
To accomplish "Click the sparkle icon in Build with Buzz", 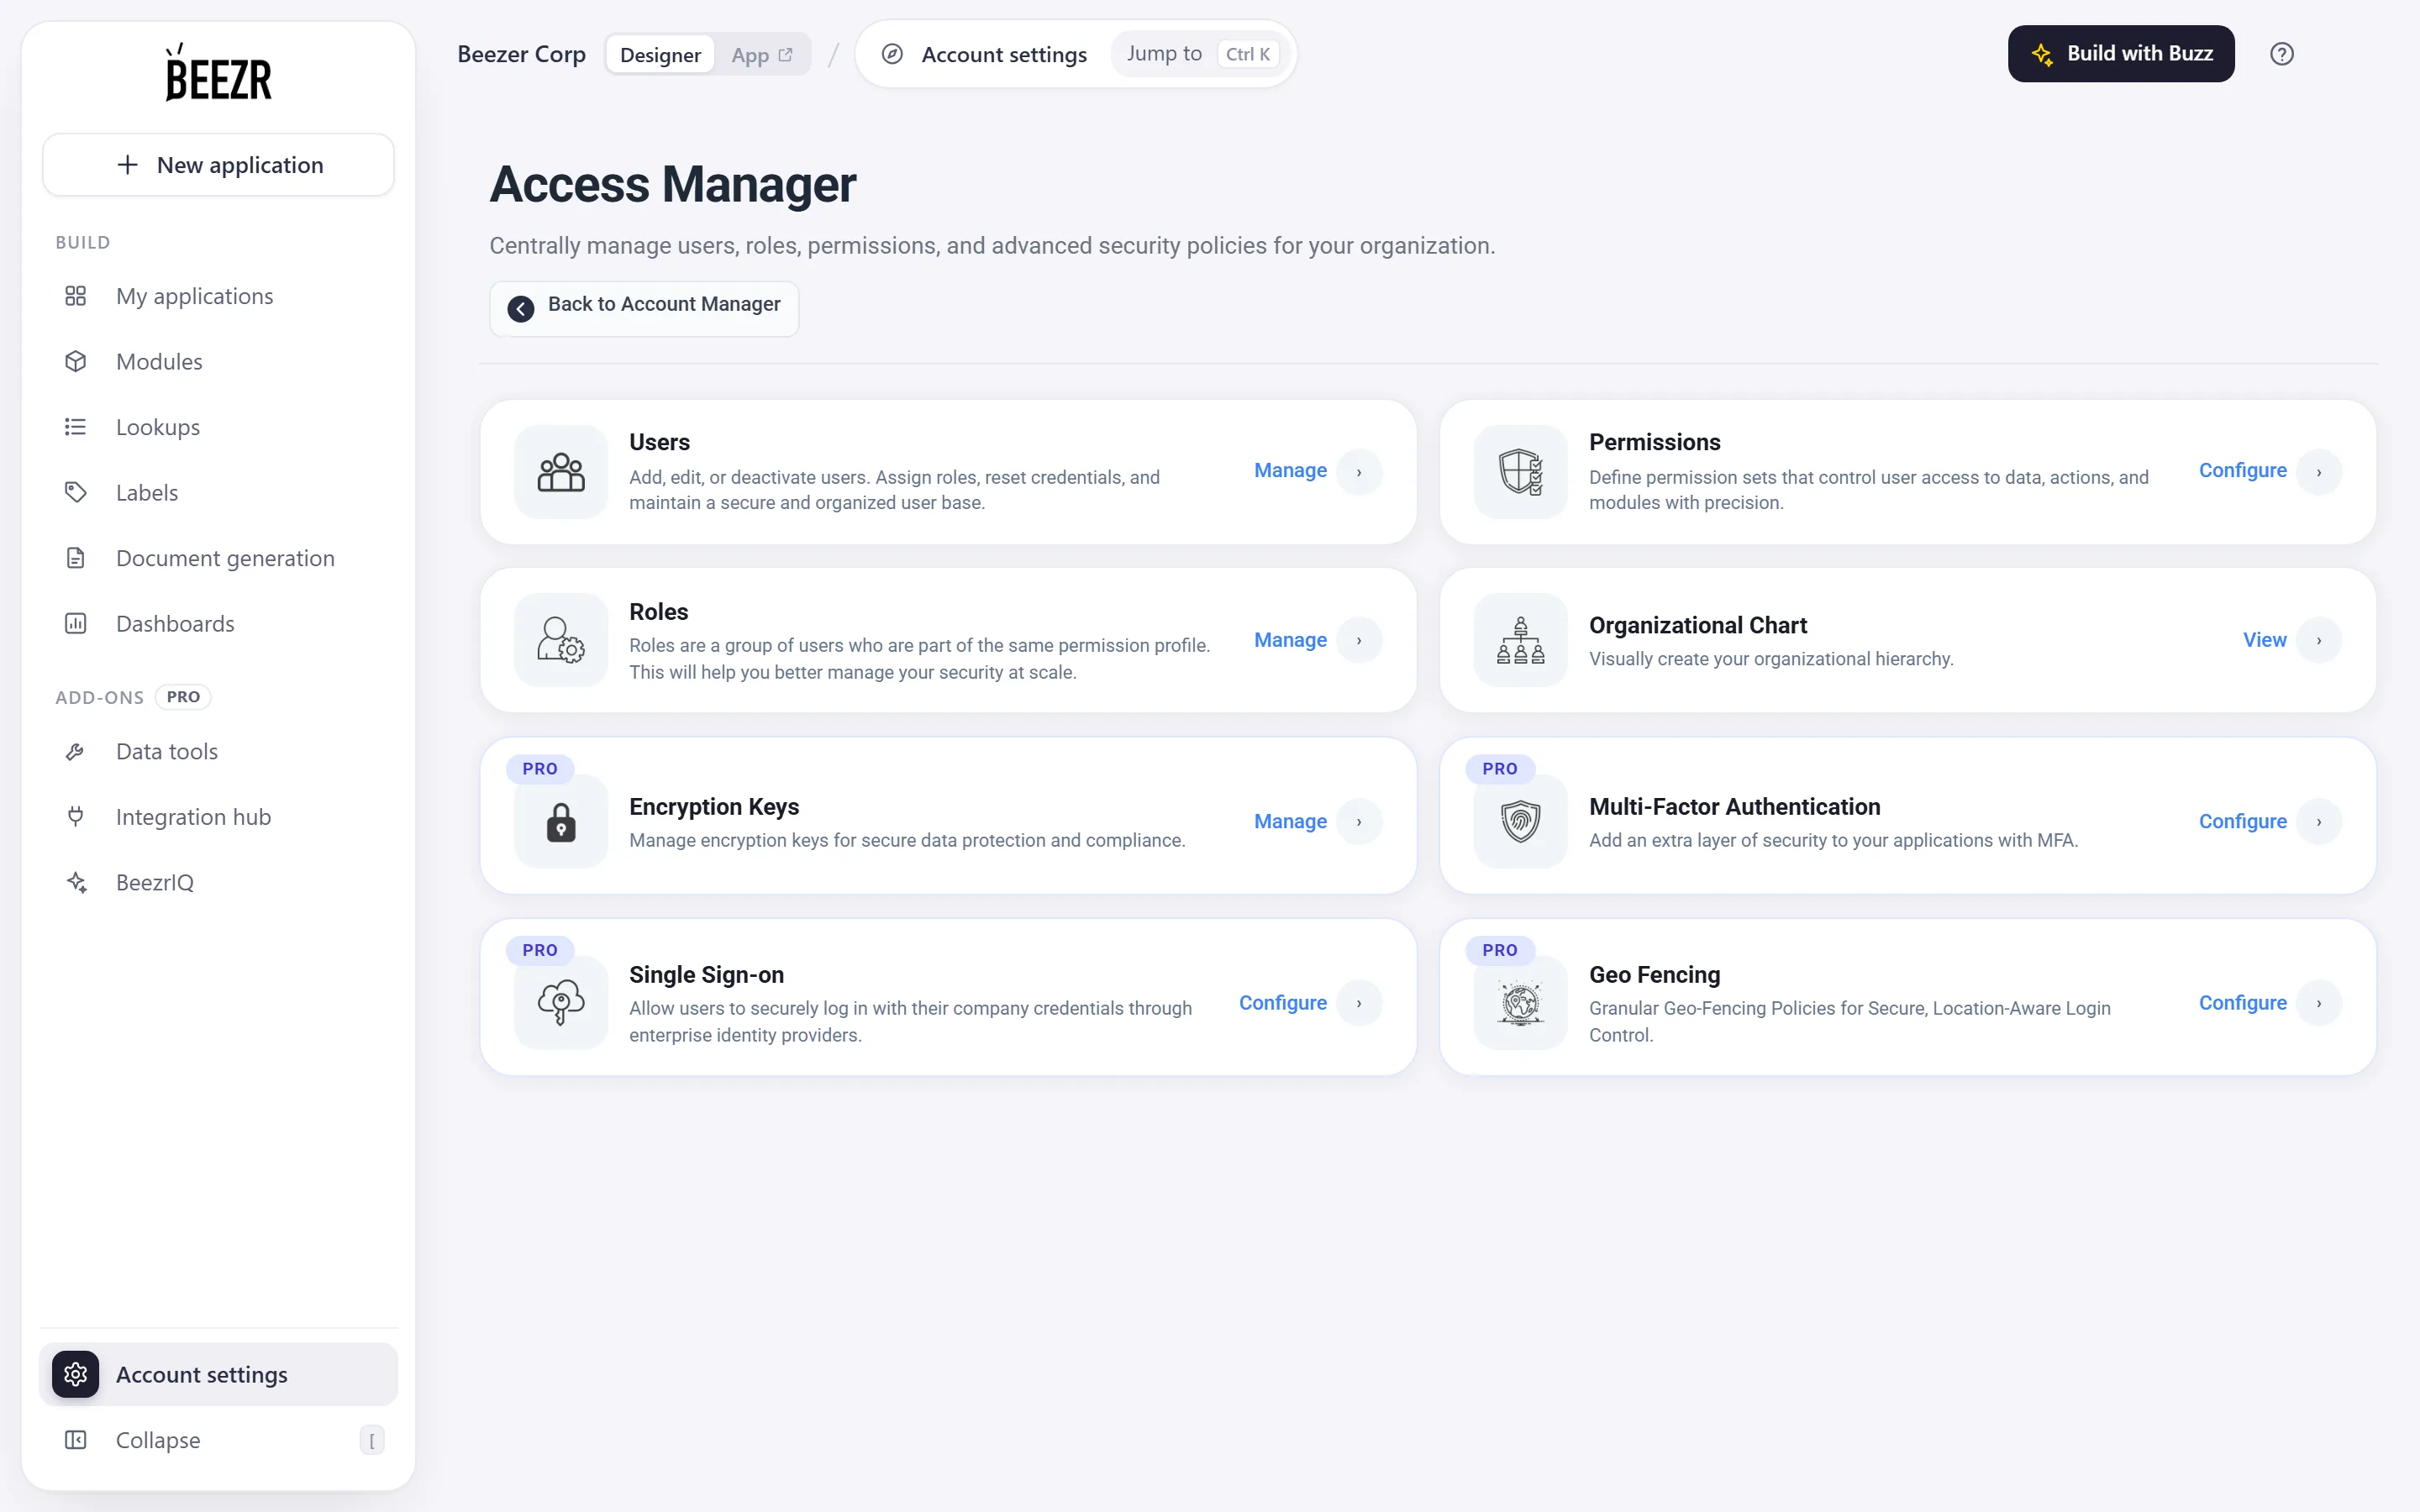I will click(x=2042, y=54).
